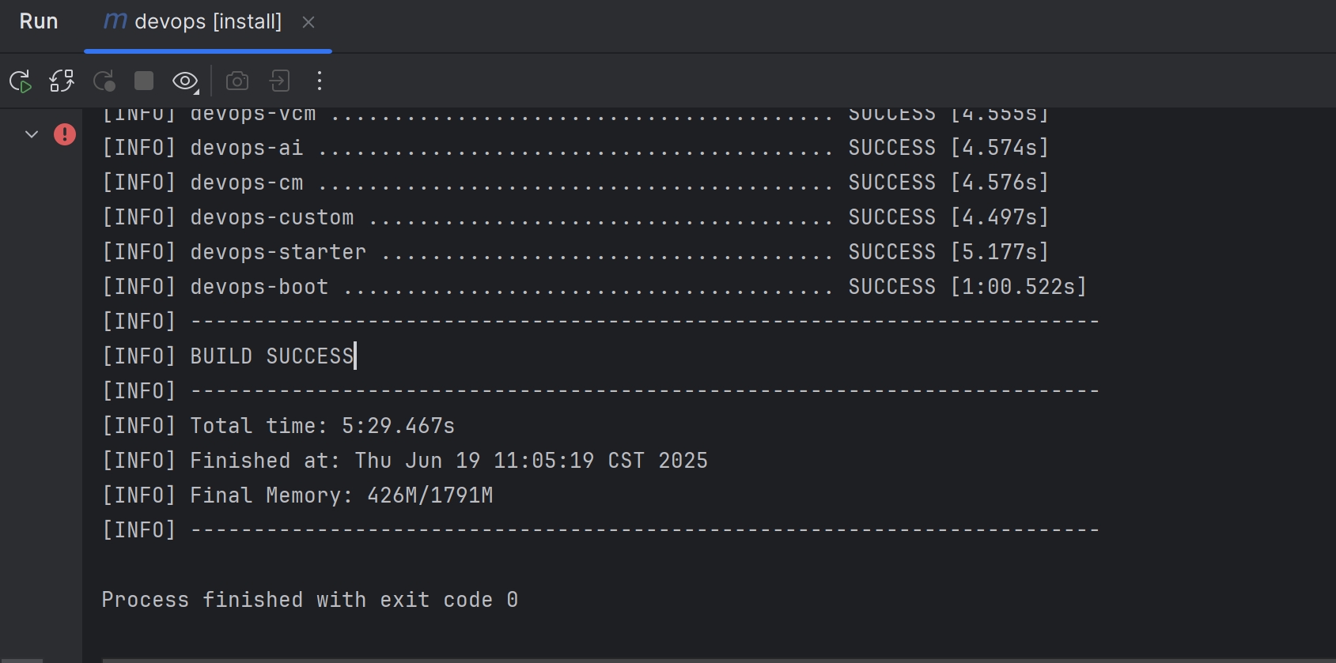Stop the process with the stop square icon
The height and width of the screenshot is (663, 1336).
click(x=143, y=81)
